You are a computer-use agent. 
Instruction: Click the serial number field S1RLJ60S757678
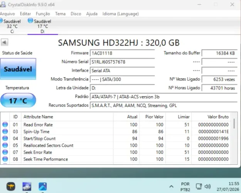point(122,62)
